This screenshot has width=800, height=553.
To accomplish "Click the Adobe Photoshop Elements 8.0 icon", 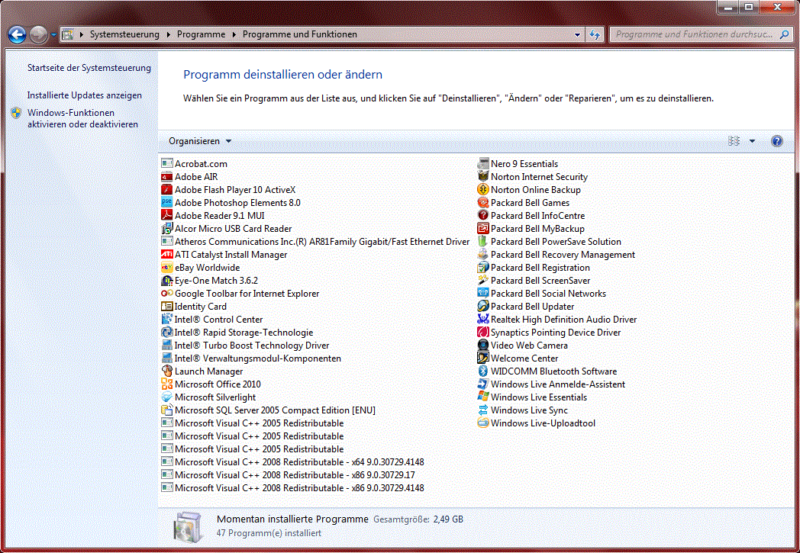I will 167,203.
